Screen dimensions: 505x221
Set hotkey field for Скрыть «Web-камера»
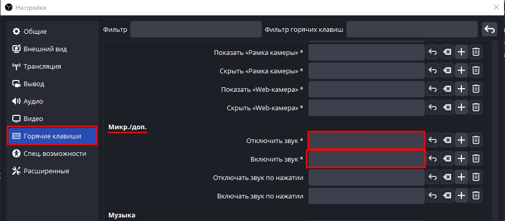coord(366,107)
